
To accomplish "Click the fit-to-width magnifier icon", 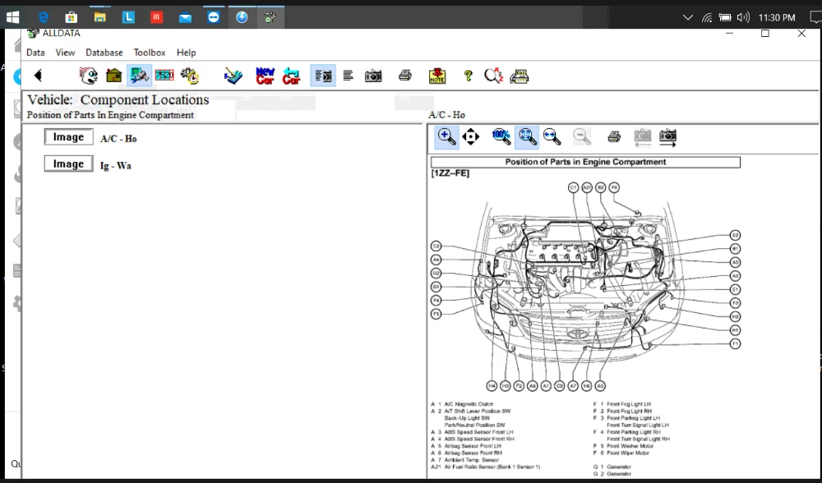I will (552, 137).
